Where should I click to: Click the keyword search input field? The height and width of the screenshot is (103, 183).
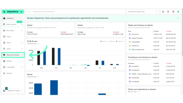[x=78, y=12]
